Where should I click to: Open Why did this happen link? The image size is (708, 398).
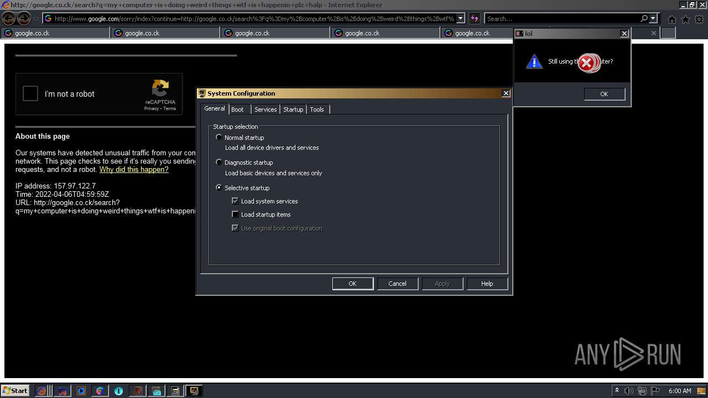click(134, 170)
